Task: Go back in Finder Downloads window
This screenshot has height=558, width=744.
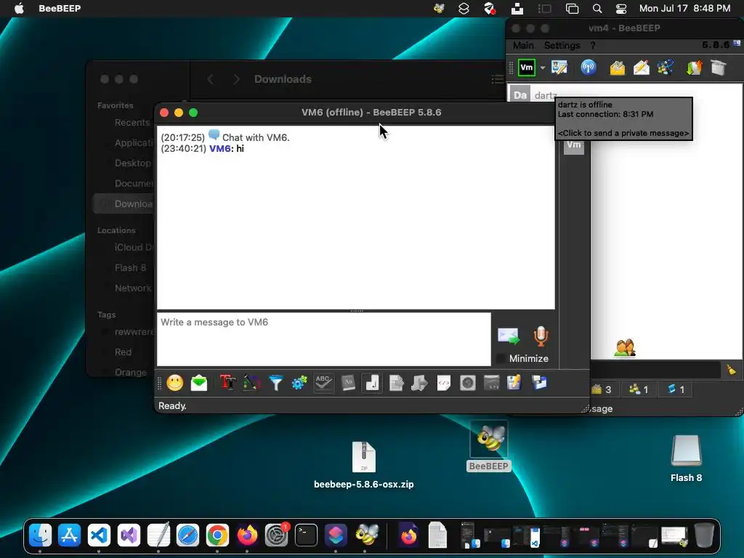Action: click(x=210, y=79)
